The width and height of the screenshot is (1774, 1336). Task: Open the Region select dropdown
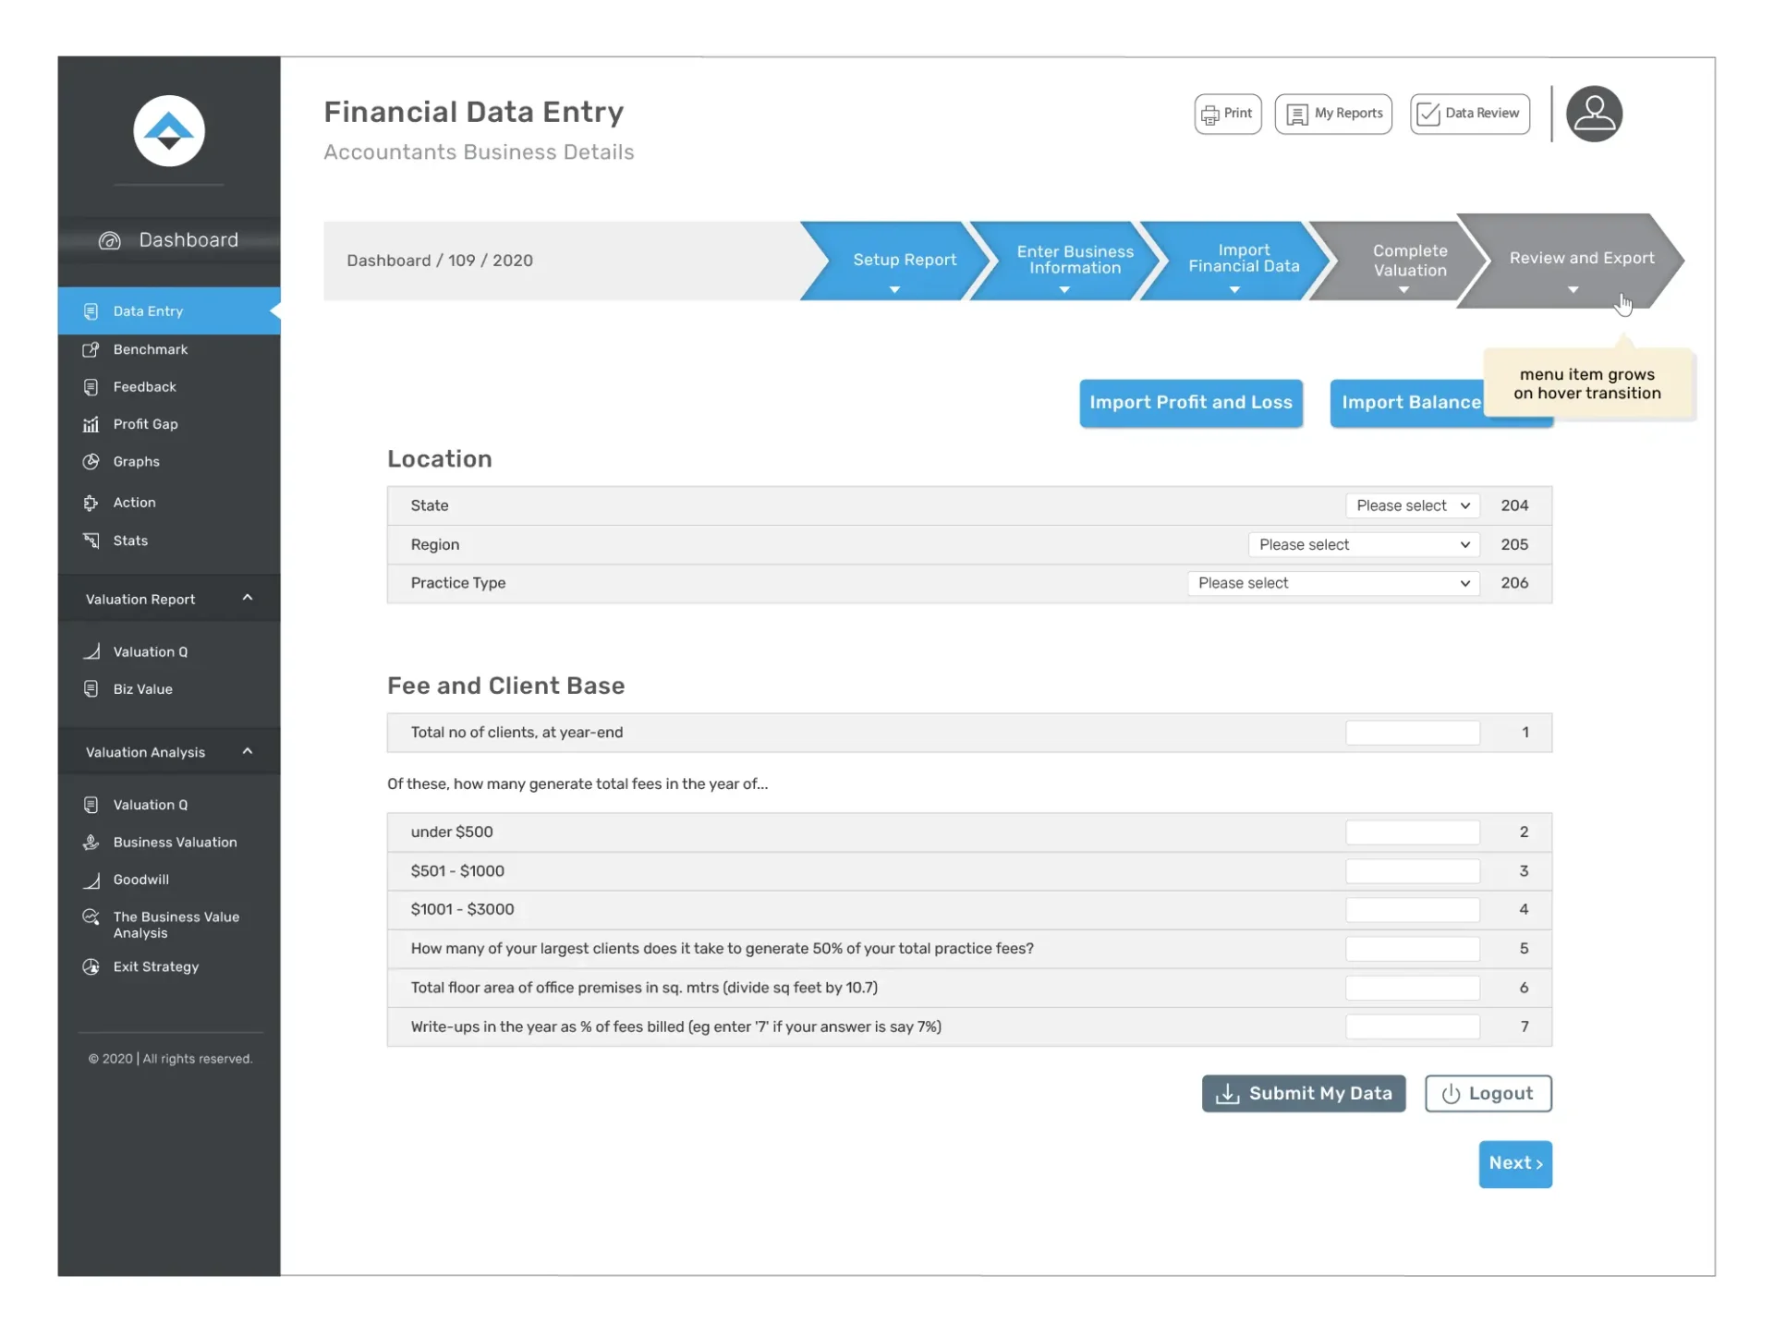click(1363, 545)
